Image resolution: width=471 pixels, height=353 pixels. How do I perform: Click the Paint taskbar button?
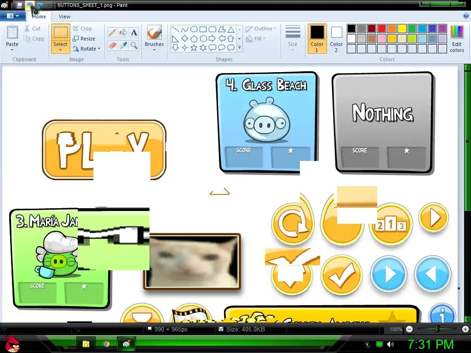pyautogui.click(x=126, y=344)
